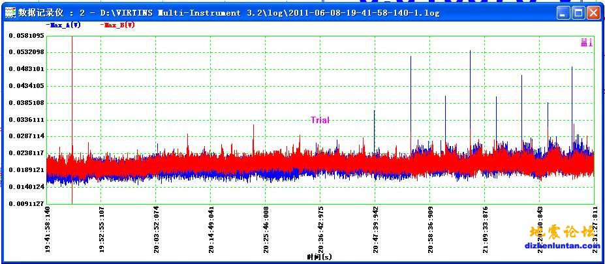Click the red Max_B(V) legend label
Image resolution: width=605 pixels, height=264 pixels.
[118, 25]
